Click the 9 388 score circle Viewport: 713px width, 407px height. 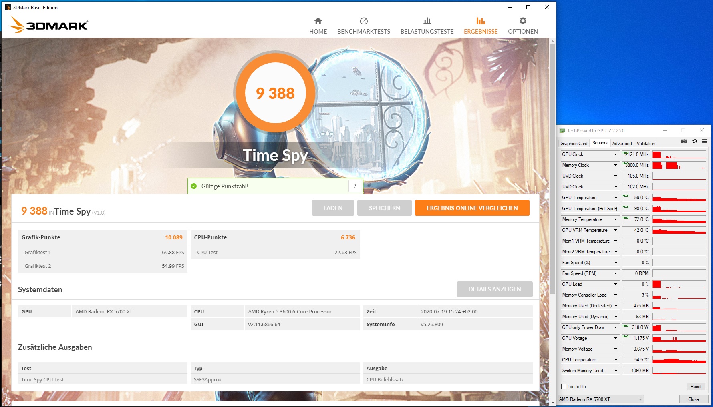[x=275, y=93]
